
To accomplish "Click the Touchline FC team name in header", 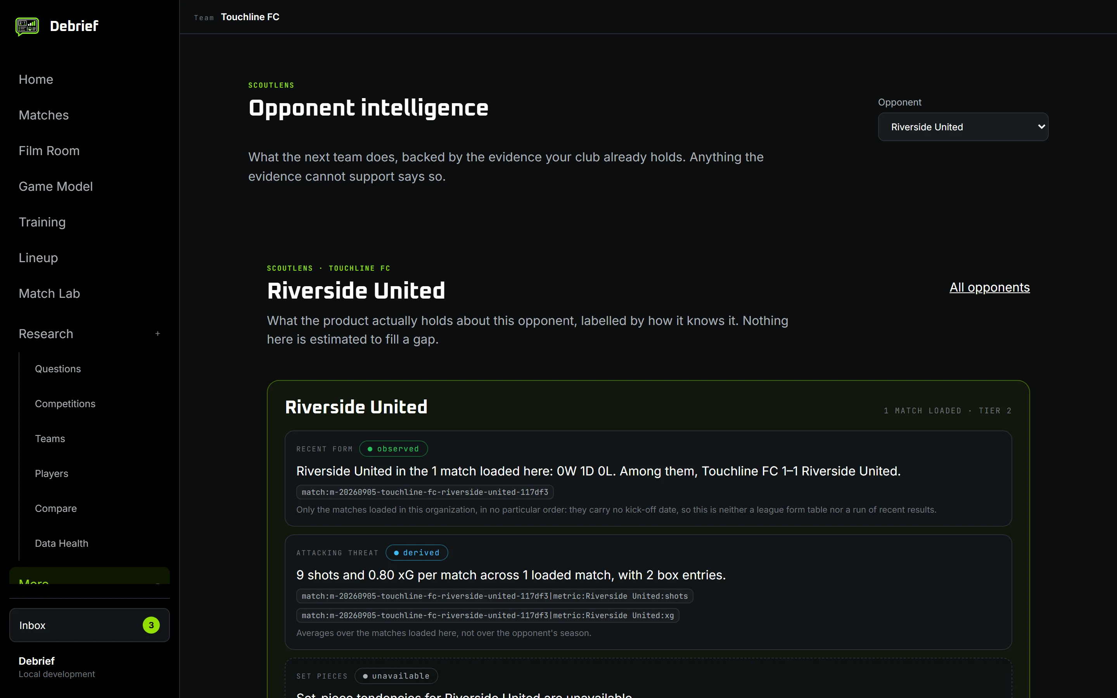I will coord(250,17).
